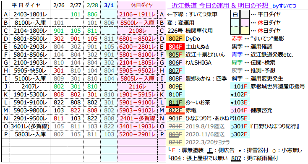Click legend label 豊郷あかね：四季
This screenshot has height=164, width=308.
tap(206, 78)
